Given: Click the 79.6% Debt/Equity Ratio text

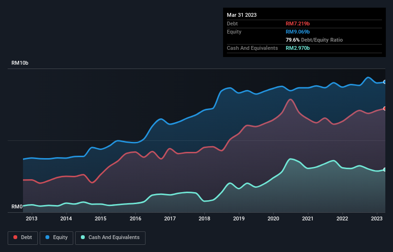Looking at the screenshot, I should point(314,40).
